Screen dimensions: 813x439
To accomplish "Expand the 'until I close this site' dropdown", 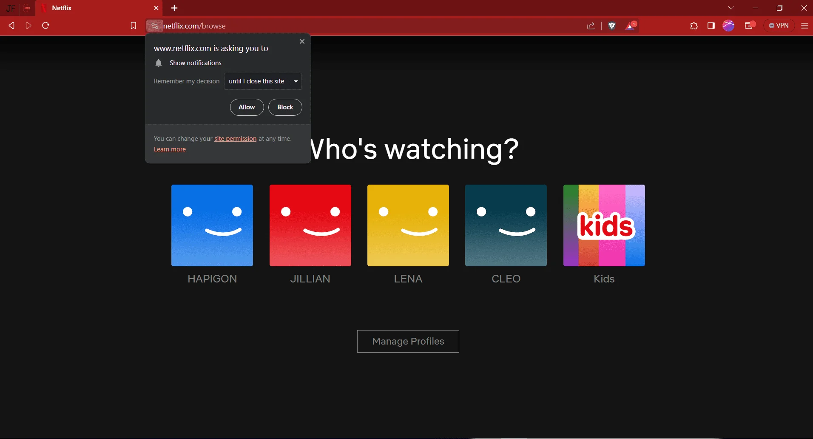I will 263,81.
